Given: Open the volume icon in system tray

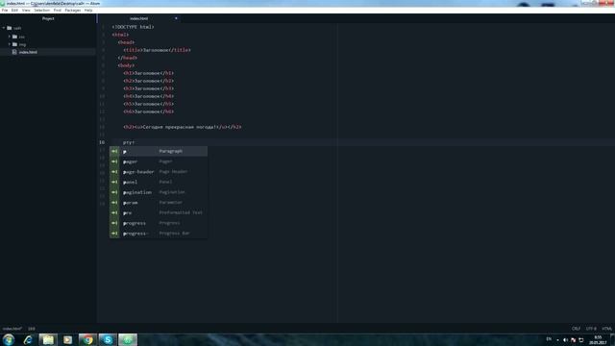Looking at the screenshot, I should pos(565,339).
